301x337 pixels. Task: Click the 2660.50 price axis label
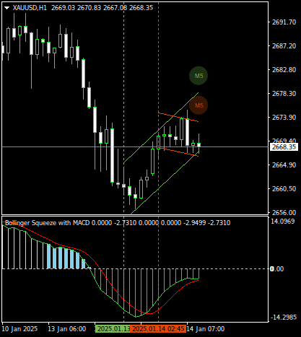tap(284, 189)
